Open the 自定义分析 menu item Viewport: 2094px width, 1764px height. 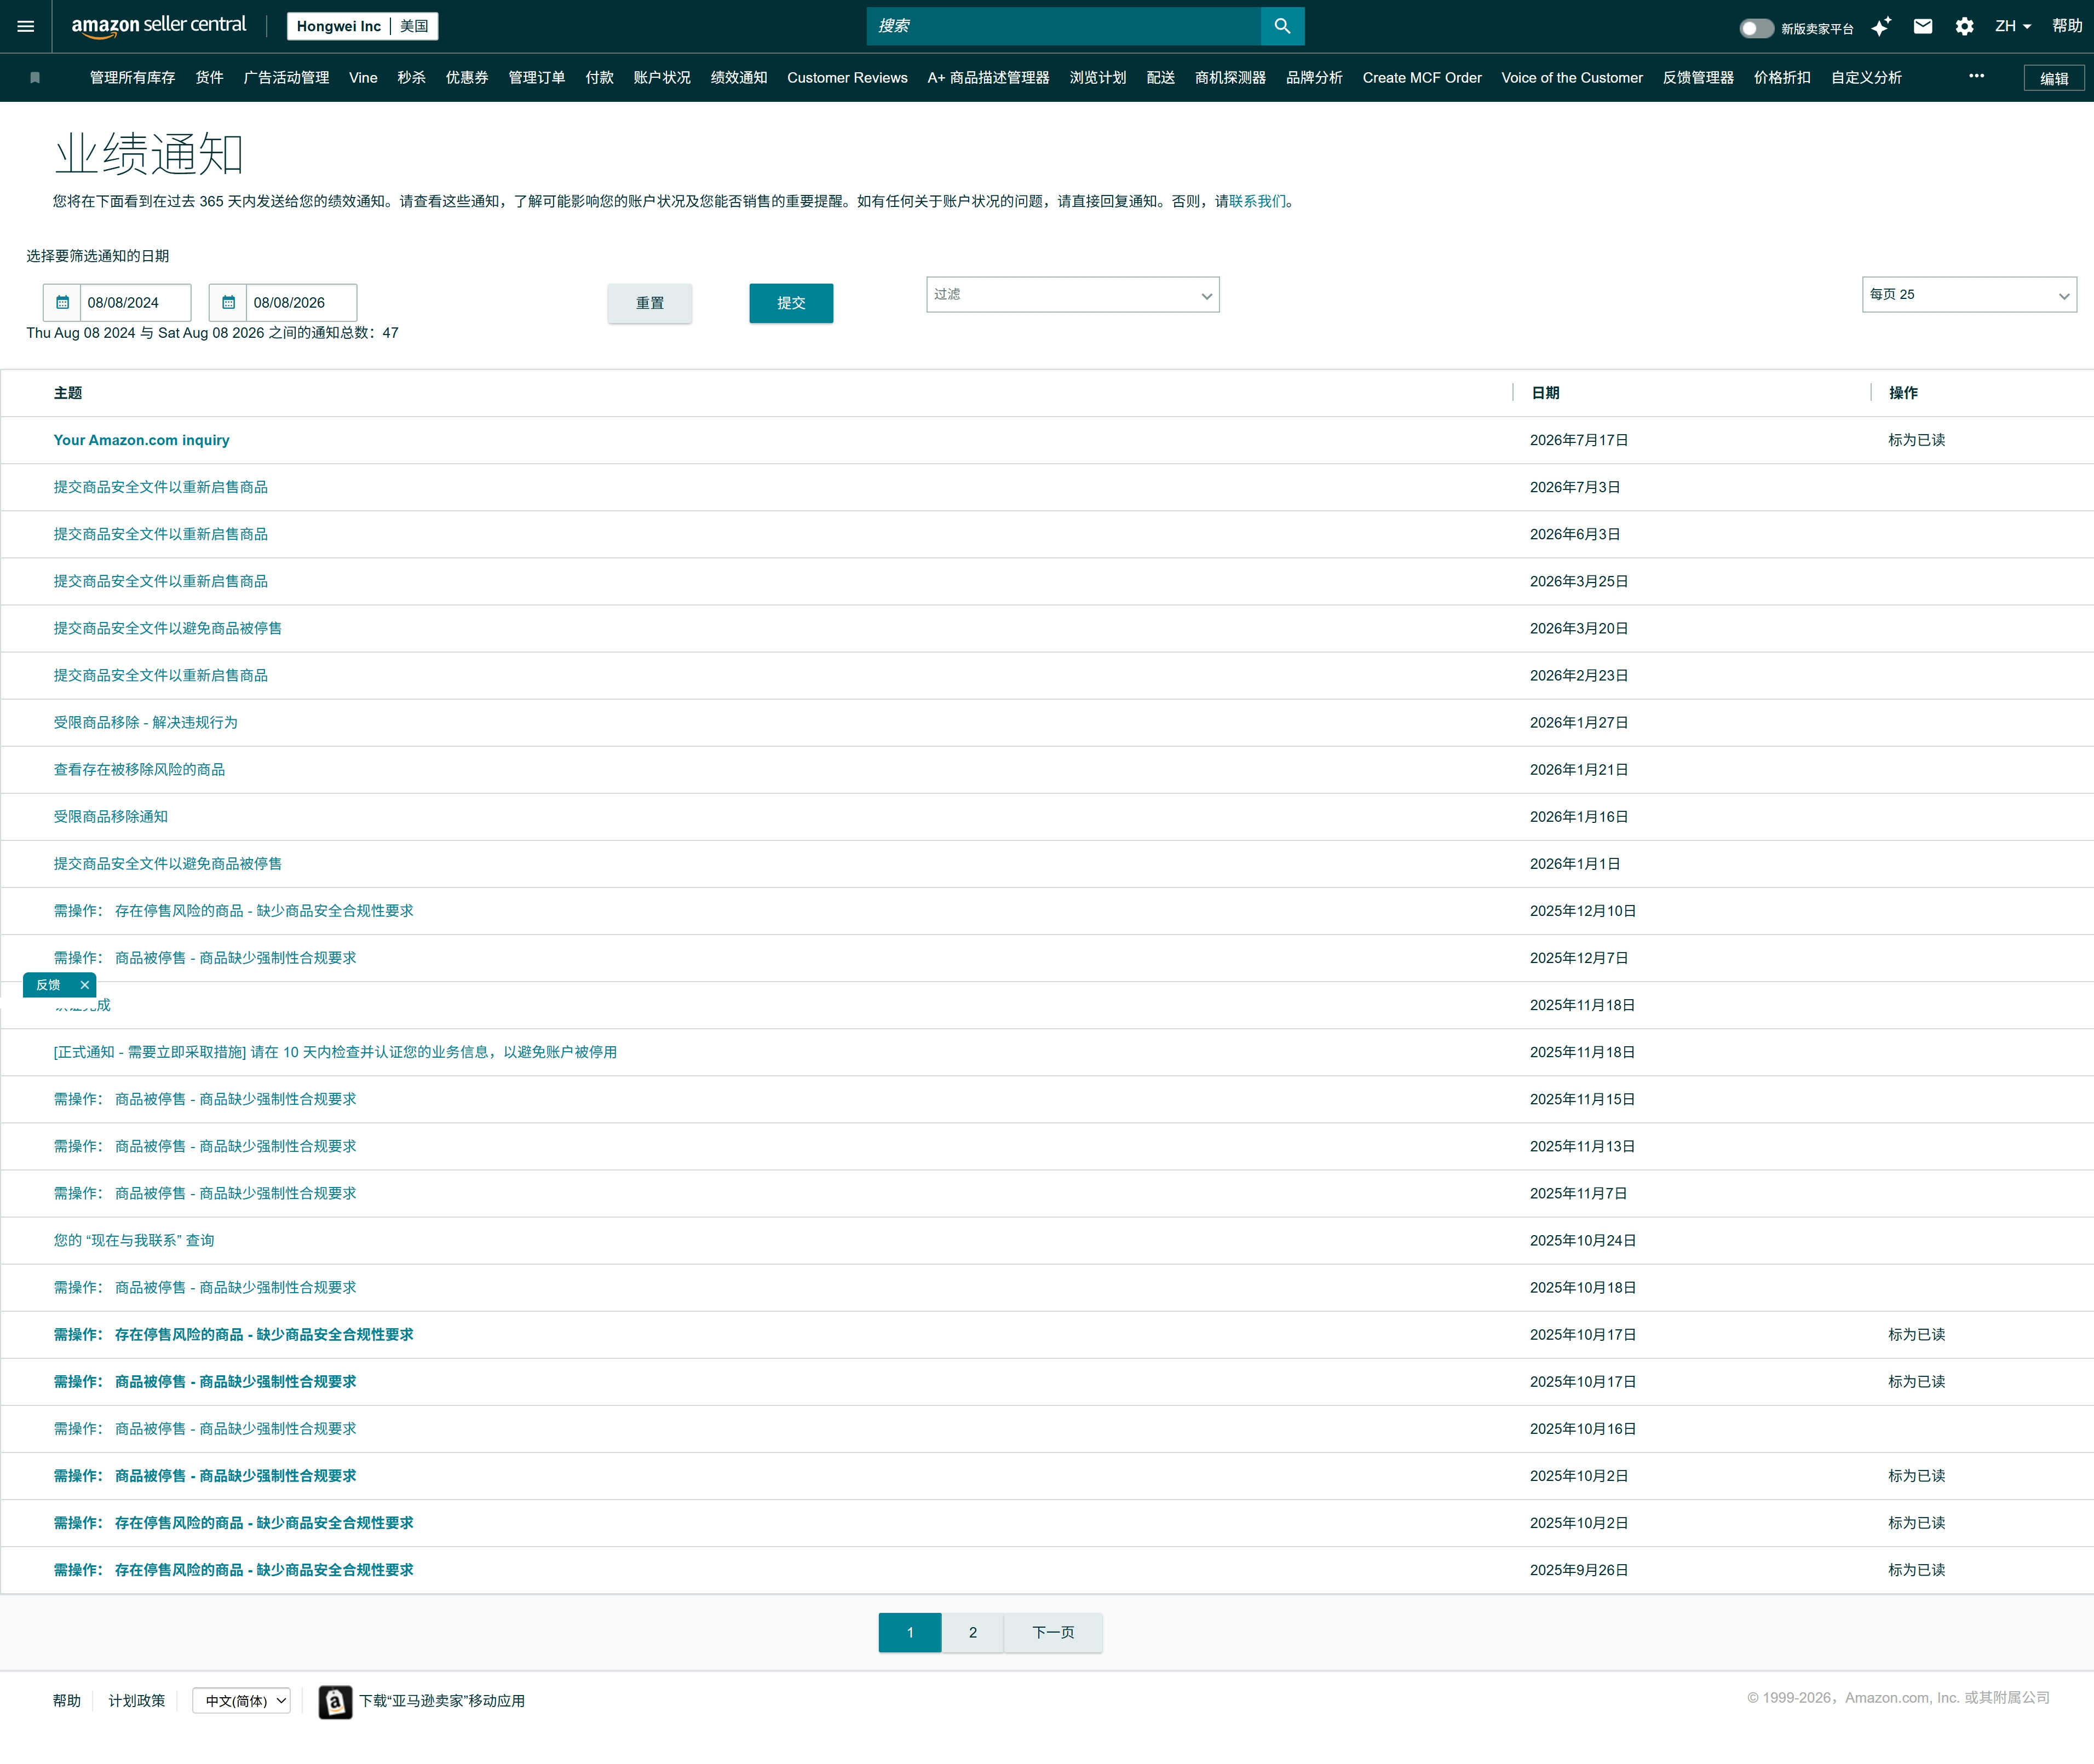(x=1866, y=78)
